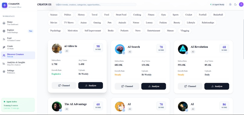Screen dimensions: 244x115
Task: Open Channel for ai video to
Action: click(x=64, y=85)
